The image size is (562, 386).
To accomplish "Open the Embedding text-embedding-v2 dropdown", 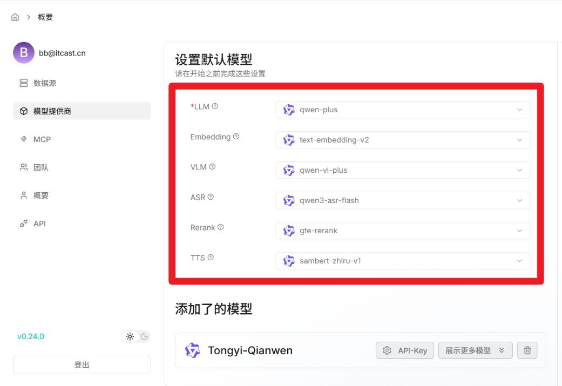I will [x=403, y=140].
